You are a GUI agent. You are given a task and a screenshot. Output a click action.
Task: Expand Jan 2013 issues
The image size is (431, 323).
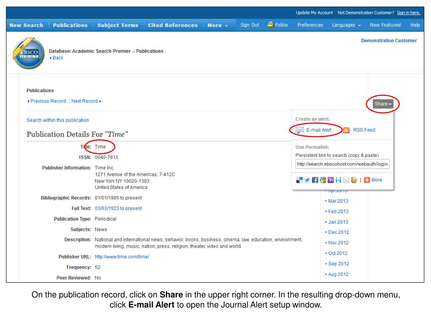(336, 222)
